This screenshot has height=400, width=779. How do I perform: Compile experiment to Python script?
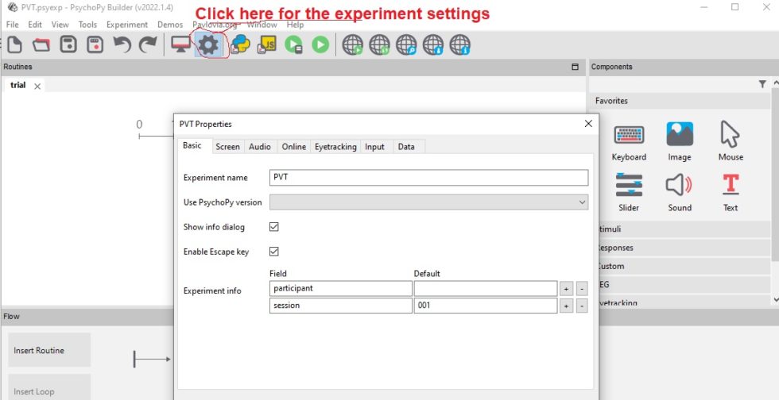pos(240,44)
